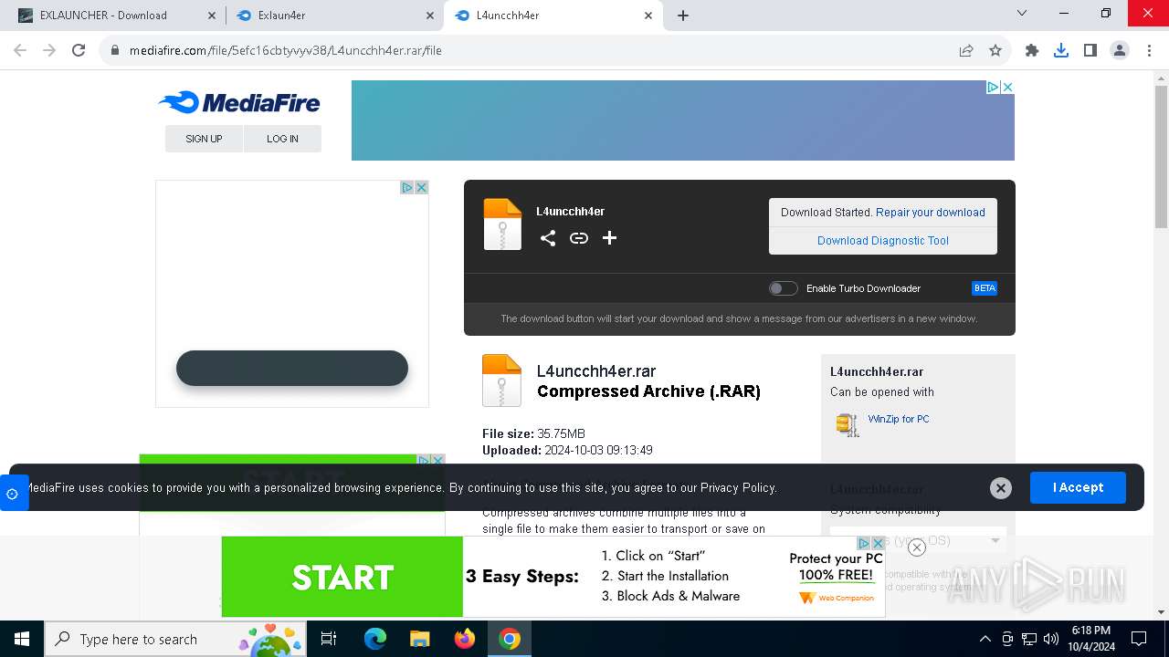The width and height of the screenshot is (1169, 657).
Task: Click Repair your download link
Action: (x=931, y=213)
